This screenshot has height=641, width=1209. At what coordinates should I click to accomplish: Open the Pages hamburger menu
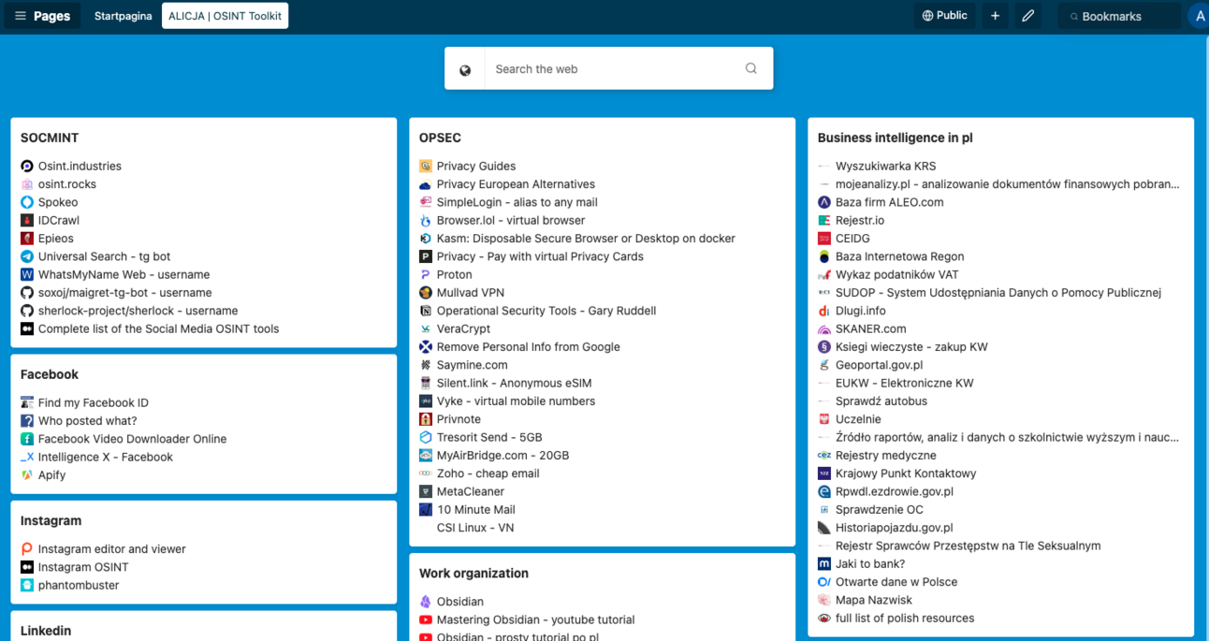click(20, 15)
